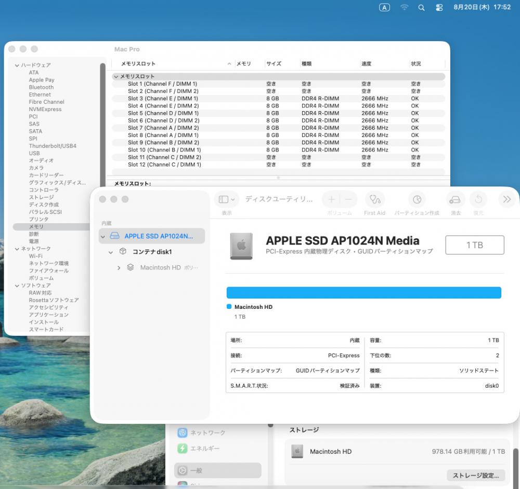Click the 検証済み S.M.A.R.T. status value
The width and height of the screenshot is (520, 489).
[x=349, y=386]
